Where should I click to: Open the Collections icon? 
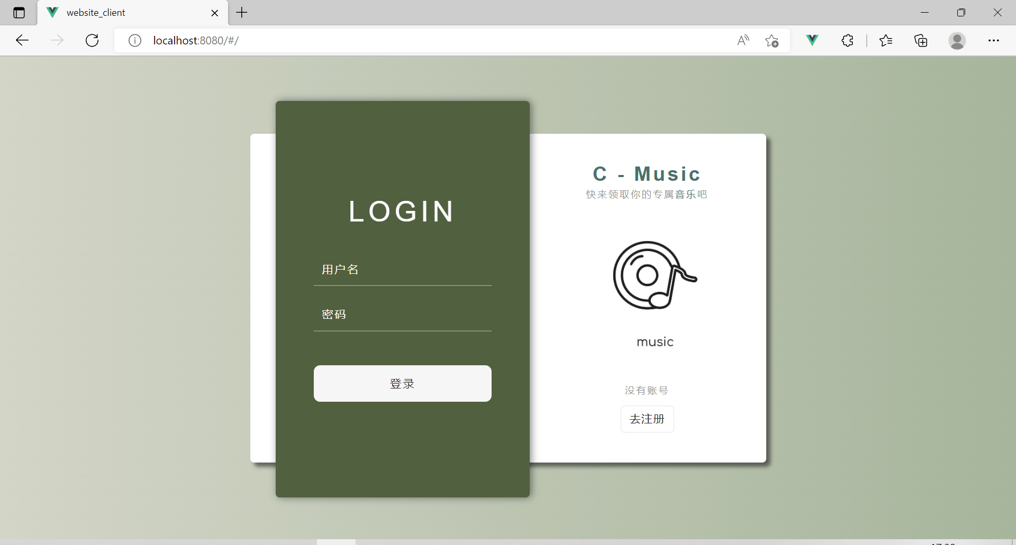tap(921, 40)
